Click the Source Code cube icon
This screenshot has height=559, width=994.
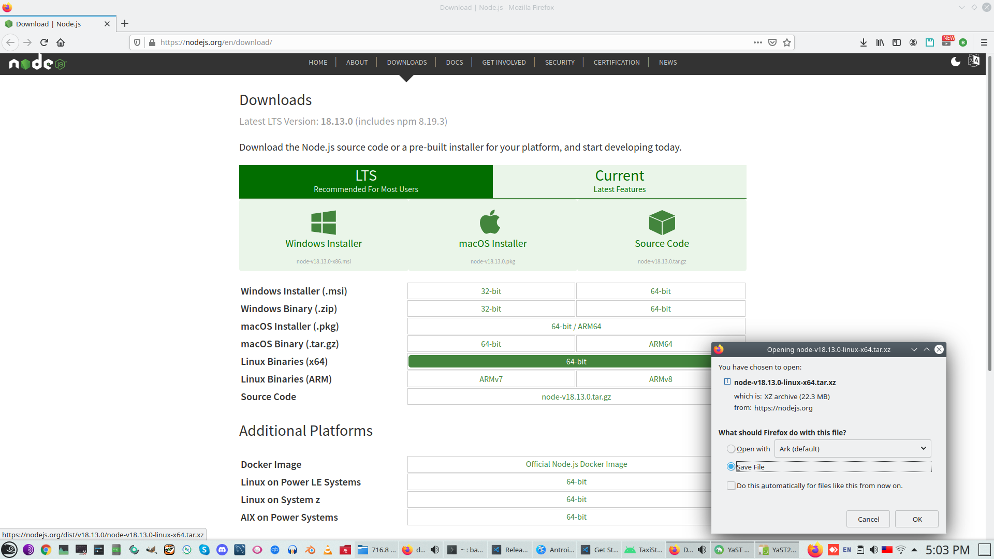pyautogui.click(x=662, y=223)
